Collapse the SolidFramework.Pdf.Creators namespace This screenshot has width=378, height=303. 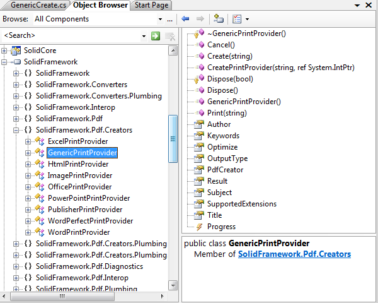coord(16,130)
